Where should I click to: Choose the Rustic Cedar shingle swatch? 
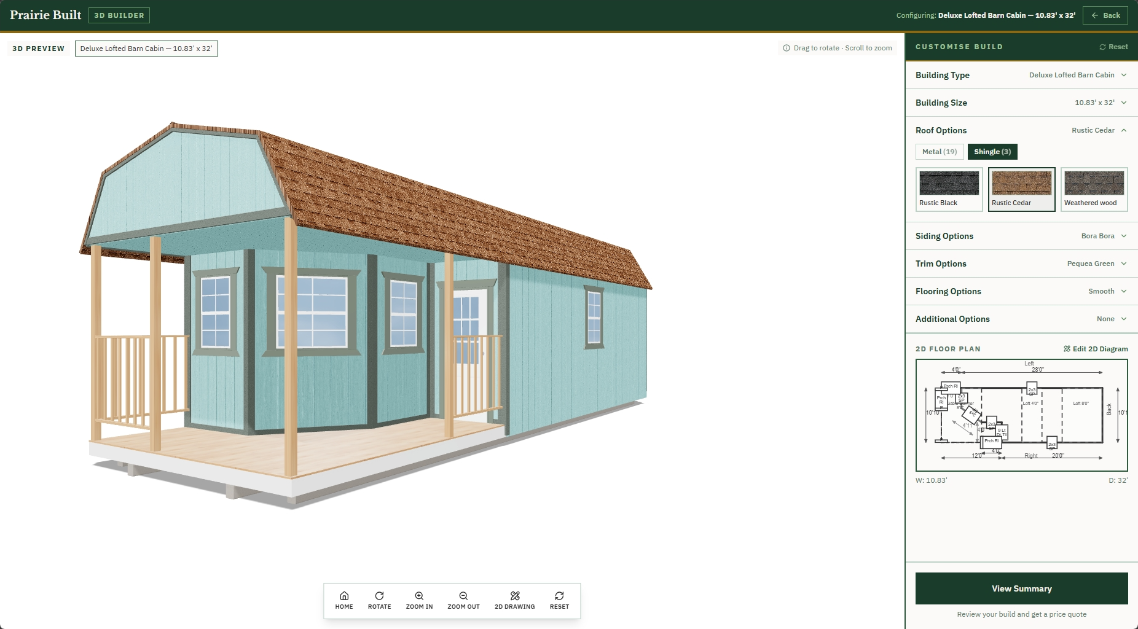tap(1021, 189)
